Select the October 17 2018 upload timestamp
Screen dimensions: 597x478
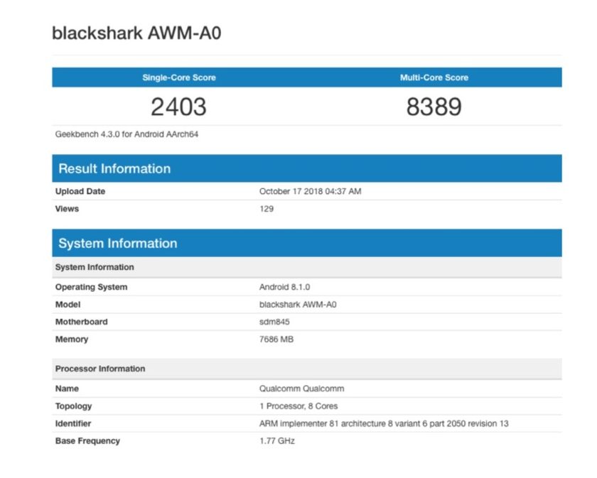click(x=310, y=191)
